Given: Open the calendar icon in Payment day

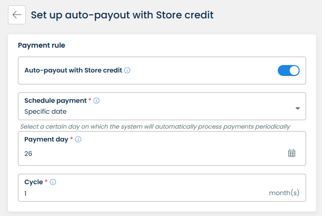Looking at the screenshot, I should click(292, 153).
